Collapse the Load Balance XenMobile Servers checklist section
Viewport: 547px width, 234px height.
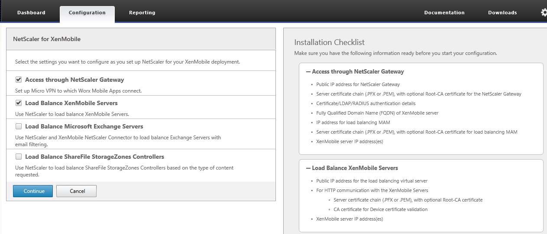point(308,168)
